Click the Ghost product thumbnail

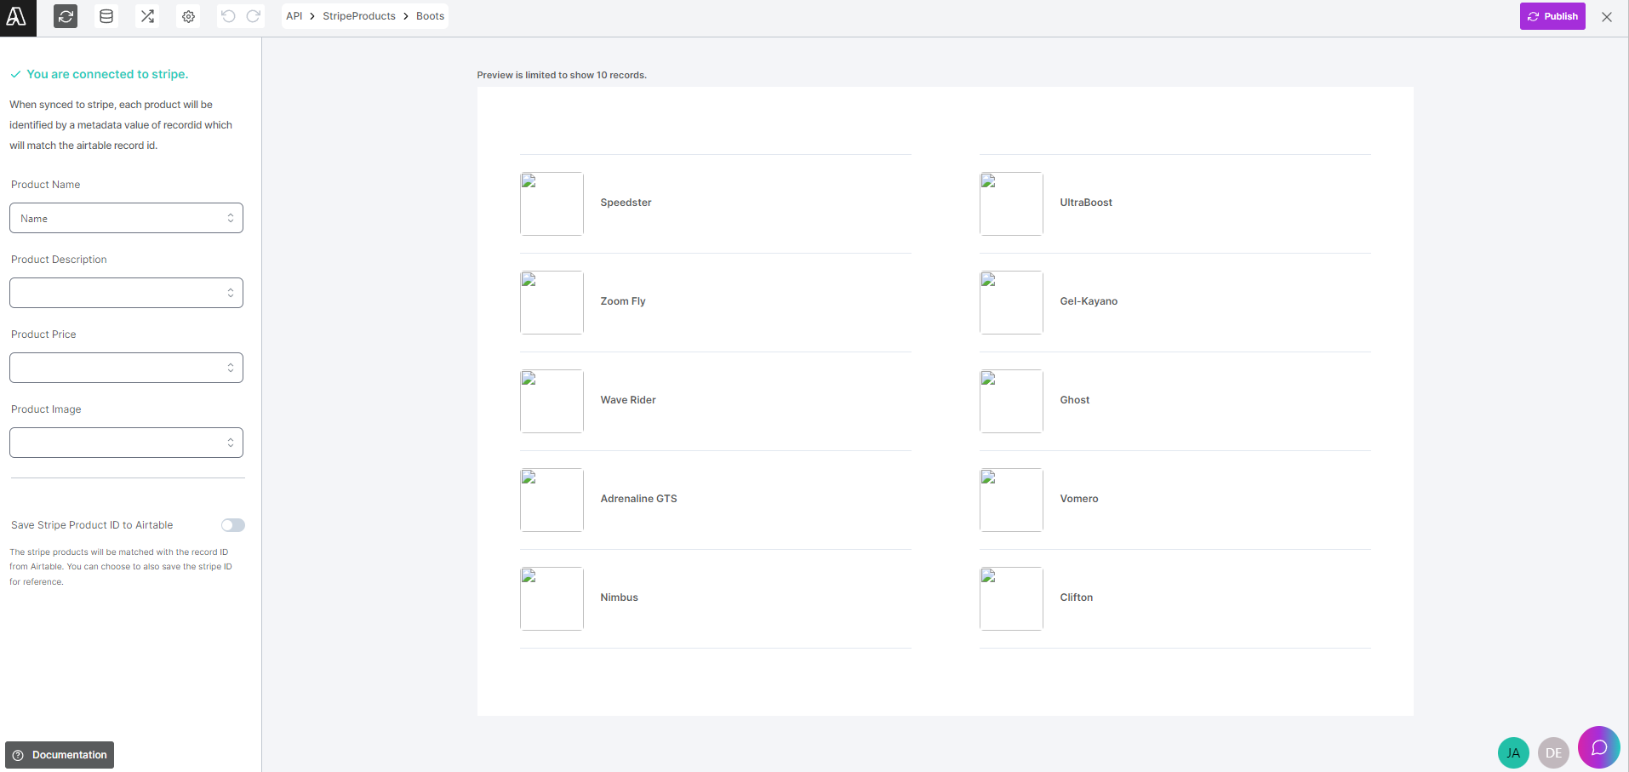click(1011, 401)
